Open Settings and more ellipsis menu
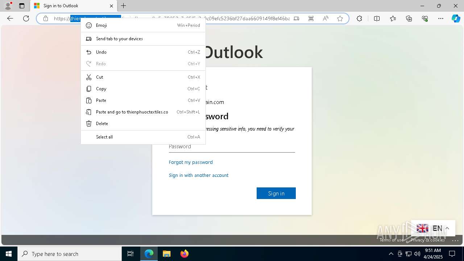The height and width of the screenshot is (261, 464). 441,18
